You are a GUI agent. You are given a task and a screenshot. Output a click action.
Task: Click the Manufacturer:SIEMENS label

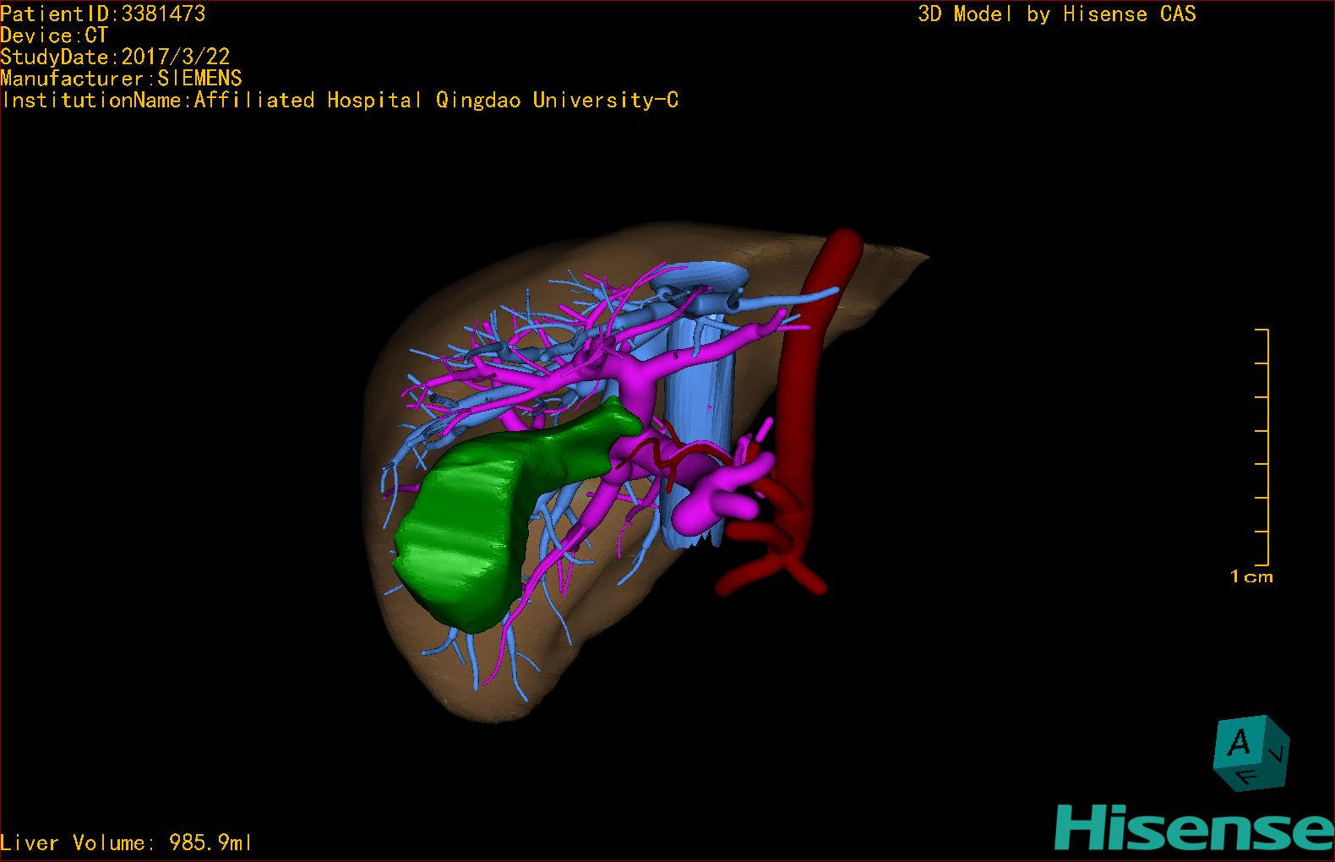pos(121,79)
